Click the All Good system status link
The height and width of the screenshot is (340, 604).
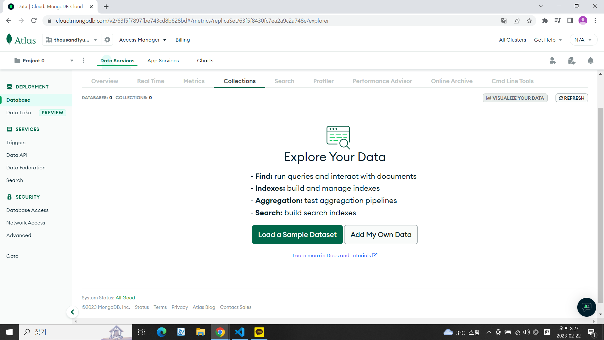(125, 297)
